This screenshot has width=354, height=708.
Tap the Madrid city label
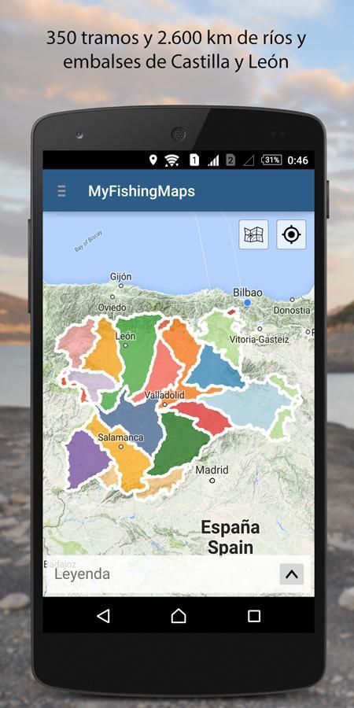[x=212, y=470]
